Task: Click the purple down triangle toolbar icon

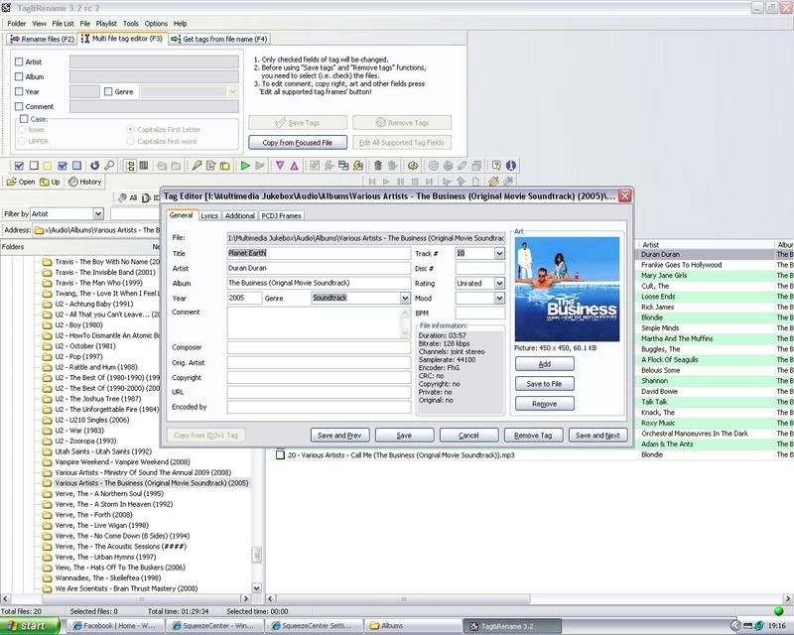Action: tap(280, 166)
